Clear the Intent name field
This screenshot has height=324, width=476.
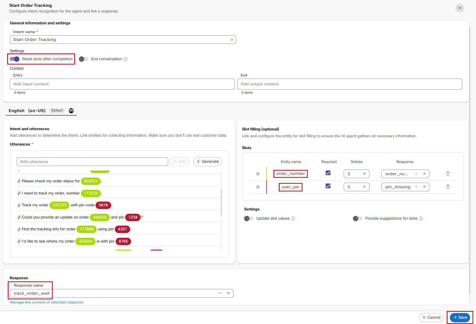click(232, 40)
